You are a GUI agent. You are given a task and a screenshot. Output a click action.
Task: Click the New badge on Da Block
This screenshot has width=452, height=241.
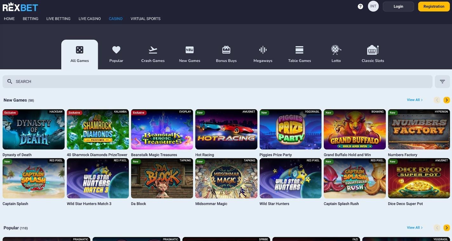pyautogui.click(x=136, y=161)
